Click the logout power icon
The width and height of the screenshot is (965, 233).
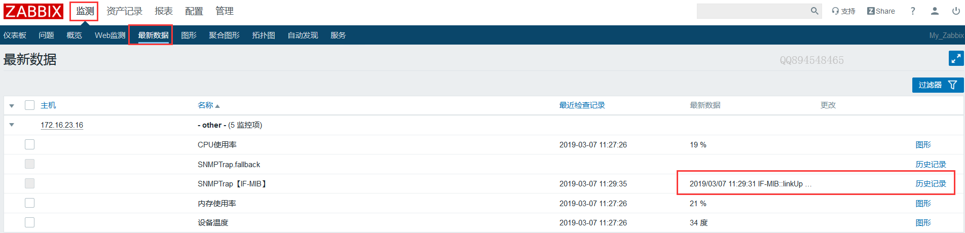click(956, 11)
